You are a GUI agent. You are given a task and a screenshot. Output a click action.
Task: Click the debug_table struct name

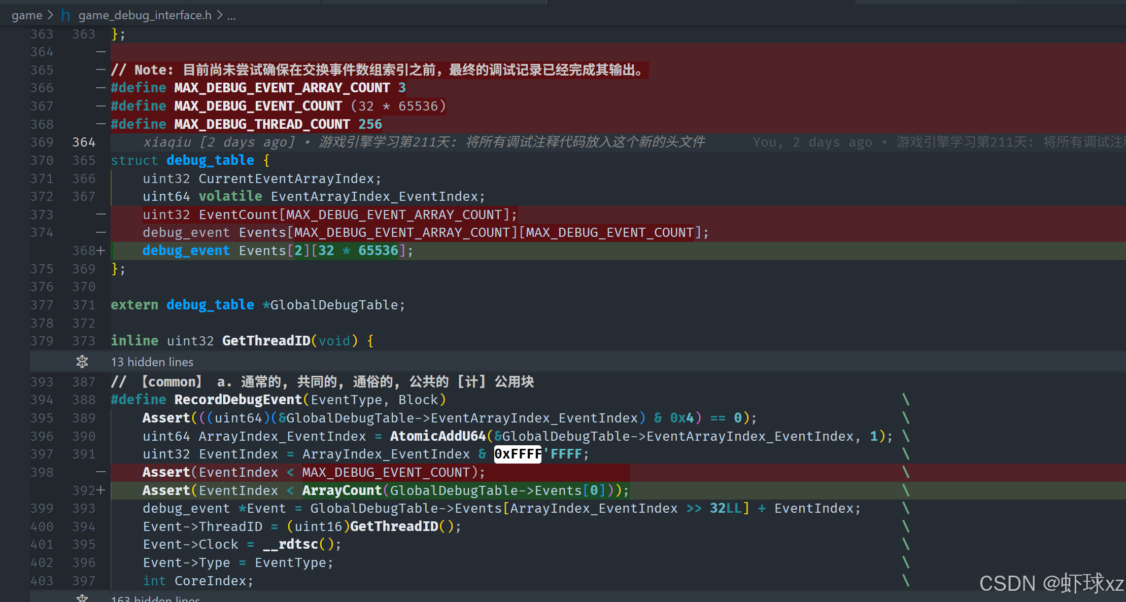pos(210,160)
